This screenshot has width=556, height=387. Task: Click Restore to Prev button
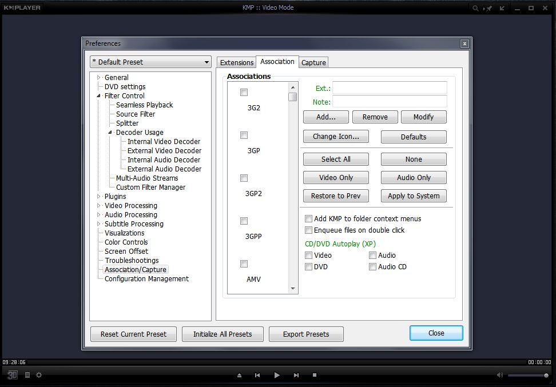335,196
